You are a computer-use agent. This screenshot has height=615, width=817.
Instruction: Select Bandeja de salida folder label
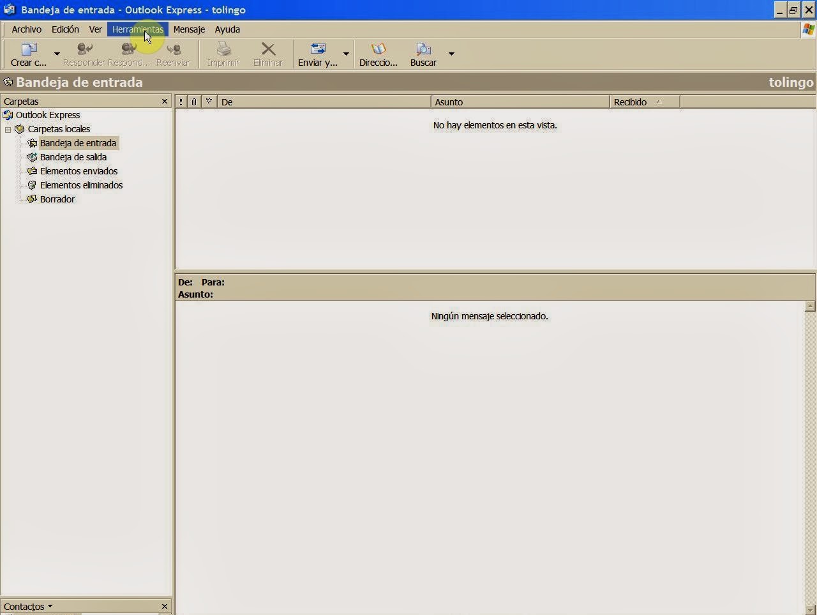[73, 157]
